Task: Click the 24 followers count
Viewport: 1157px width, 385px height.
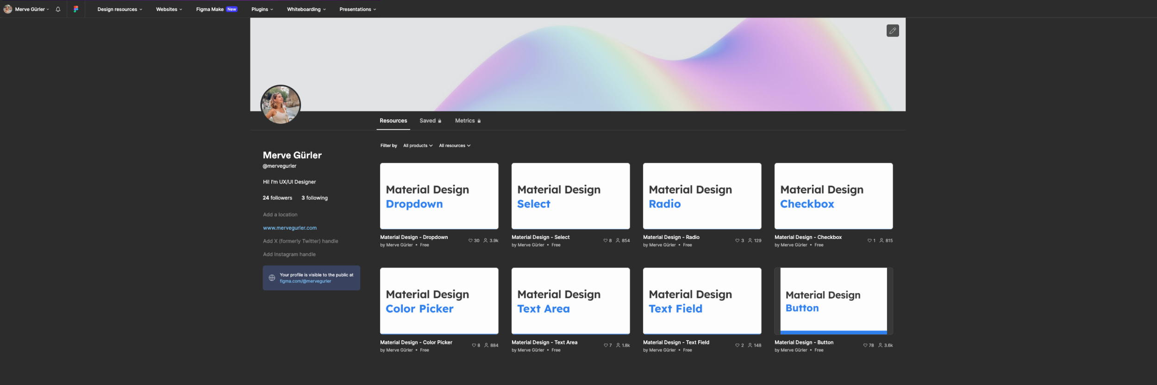Action: pyautogui.click(x=277, y=198)
